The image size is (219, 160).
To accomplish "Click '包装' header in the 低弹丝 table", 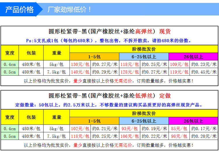I will pyautogui.click(x=31, y=117).
